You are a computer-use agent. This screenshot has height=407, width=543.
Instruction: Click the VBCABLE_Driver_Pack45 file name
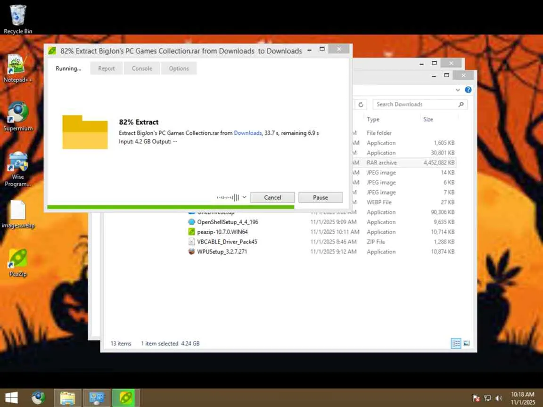(x=227, y=242)
